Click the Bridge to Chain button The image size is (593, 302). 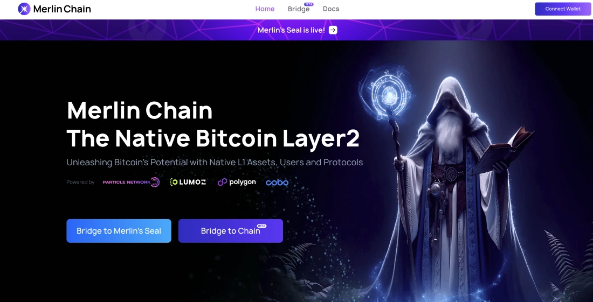(x=231, y=230)
